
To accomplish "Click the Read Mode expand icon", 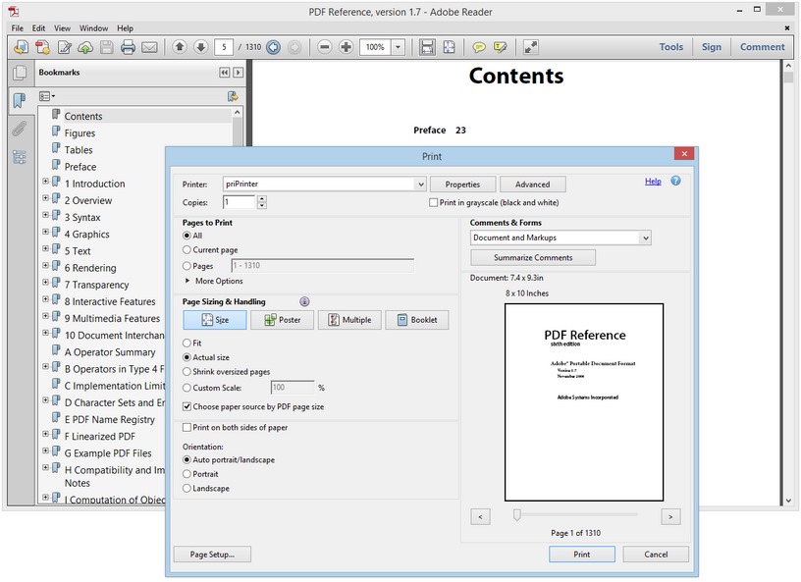I will point(531,47).
